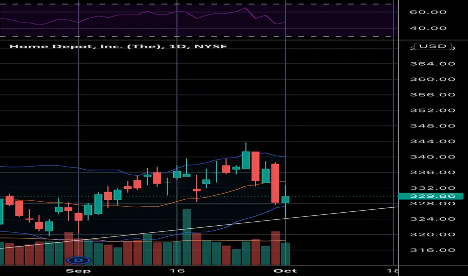The height and width of the screenshot is (276, 468).
Task: Click the latest green candlestick near Oct
Action: coord(286,200)
